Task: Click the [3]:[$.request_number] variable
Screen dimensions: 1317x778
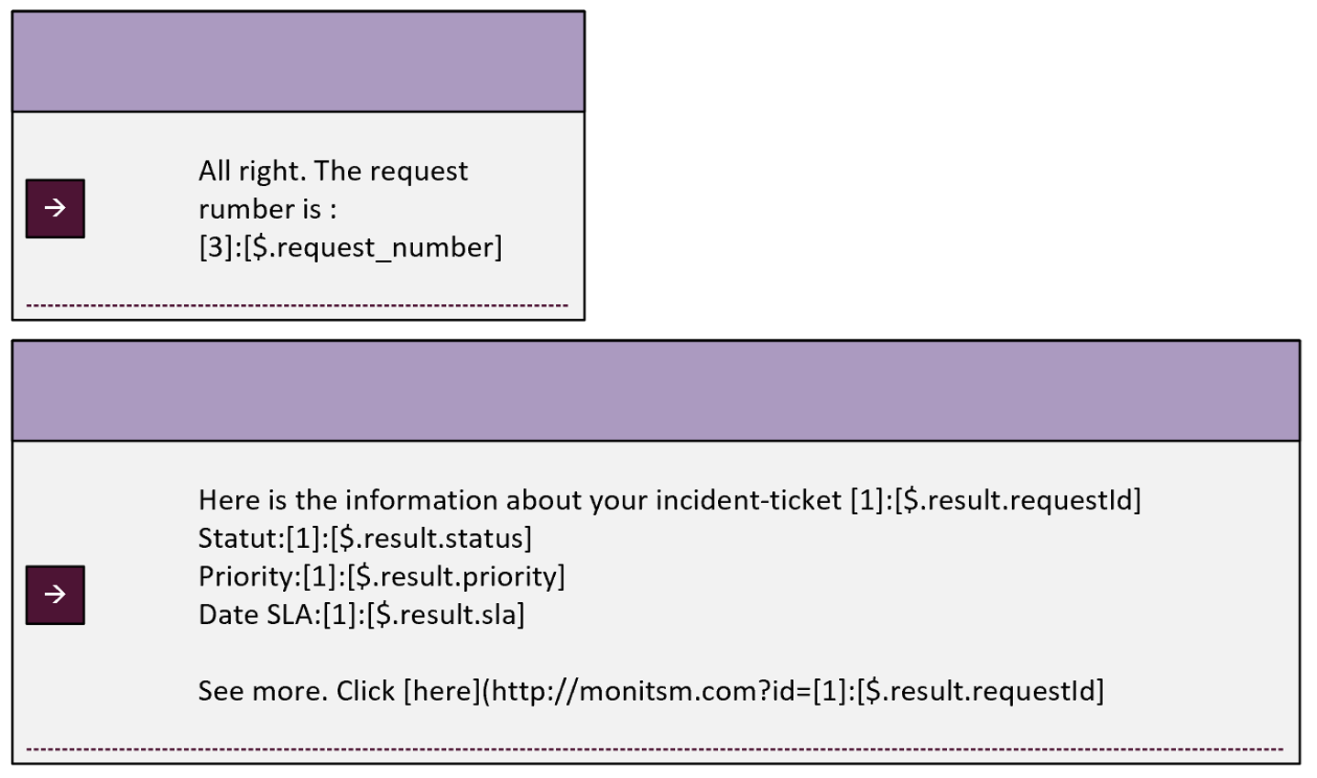Action: [351, 247]
